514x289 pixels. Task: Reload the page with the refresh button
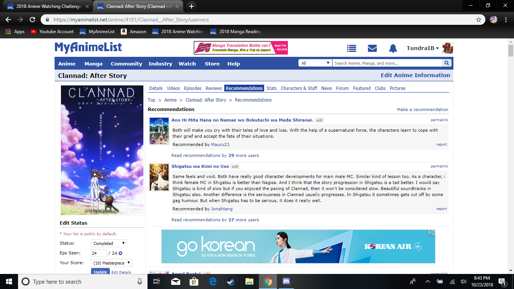coord(32,20)
